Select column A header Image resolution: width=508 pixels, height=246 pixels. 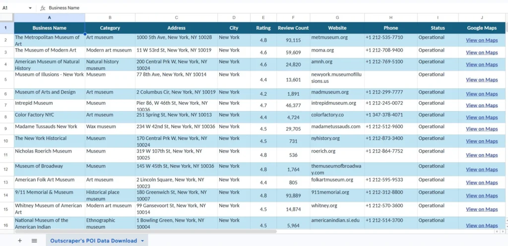tap(50, 17)
